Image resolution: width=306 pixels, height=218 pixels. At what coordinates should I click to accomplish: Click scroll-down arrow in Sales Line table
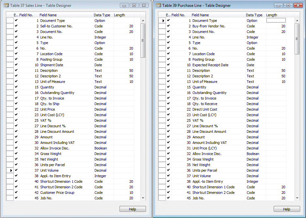[143, 198]
